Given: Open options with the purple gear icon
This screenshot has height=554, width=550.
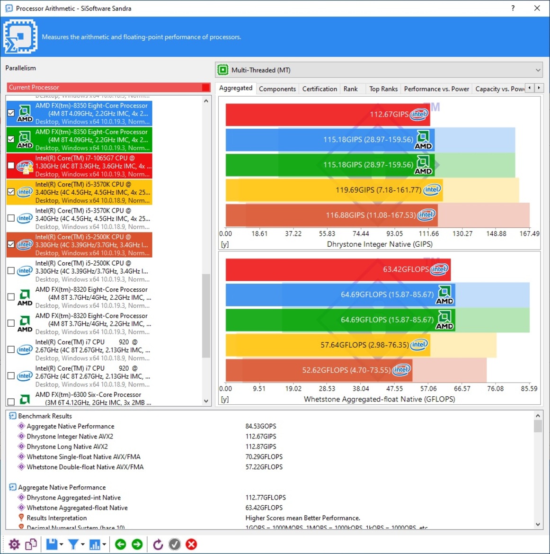Looking at the screenshot, I should [14, 544].
